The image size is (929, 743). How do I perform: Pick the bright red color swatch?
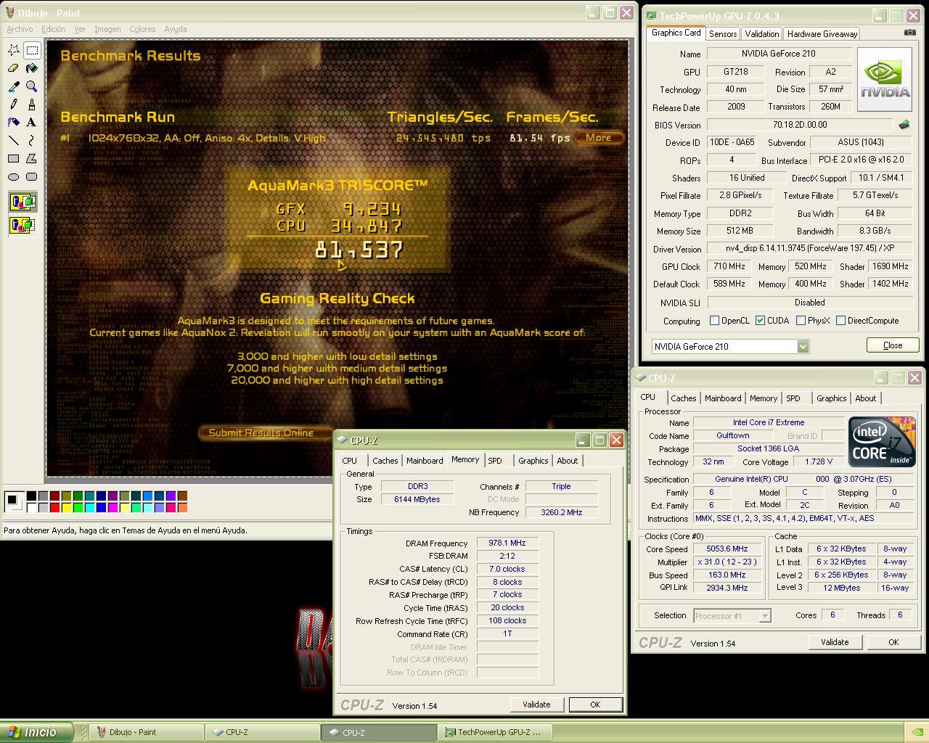click(55, 507)
